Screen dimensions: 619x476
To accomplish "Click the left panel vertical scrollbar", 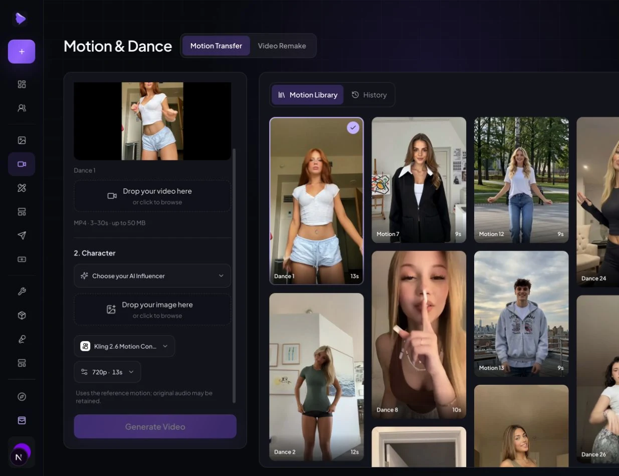I will pos(234,276).
